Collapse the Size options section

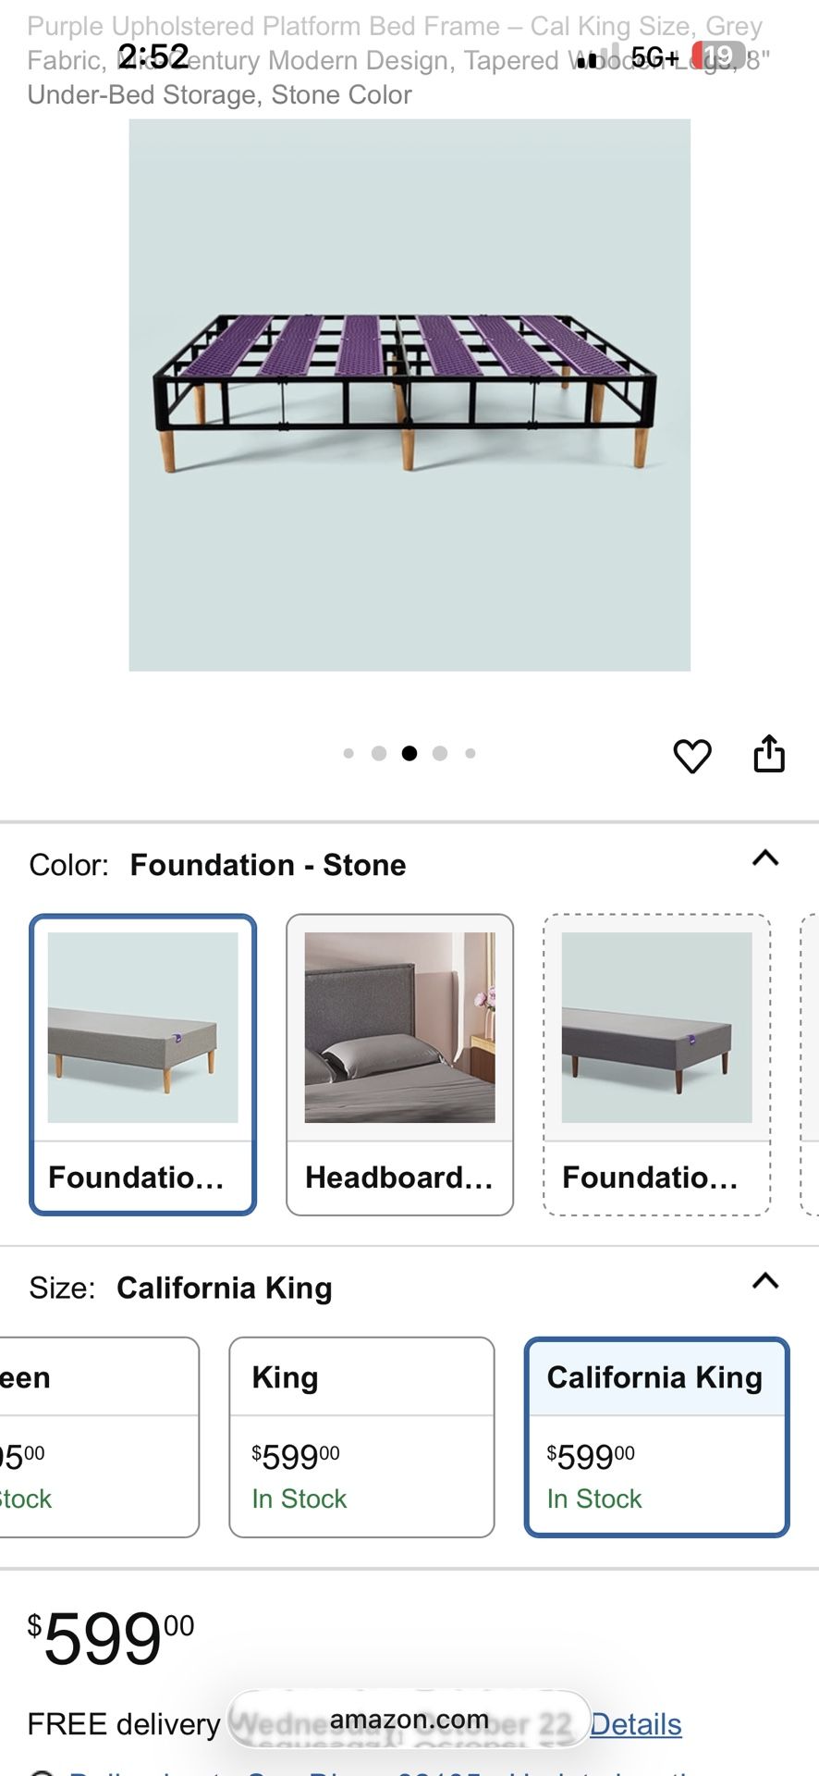point(765,1281)
